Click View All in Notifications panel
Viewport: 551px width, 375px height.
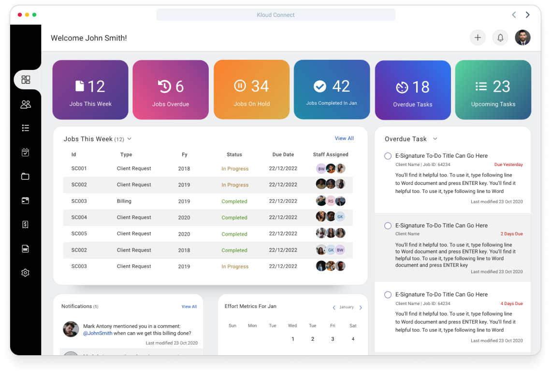click(x=189, y=306)
